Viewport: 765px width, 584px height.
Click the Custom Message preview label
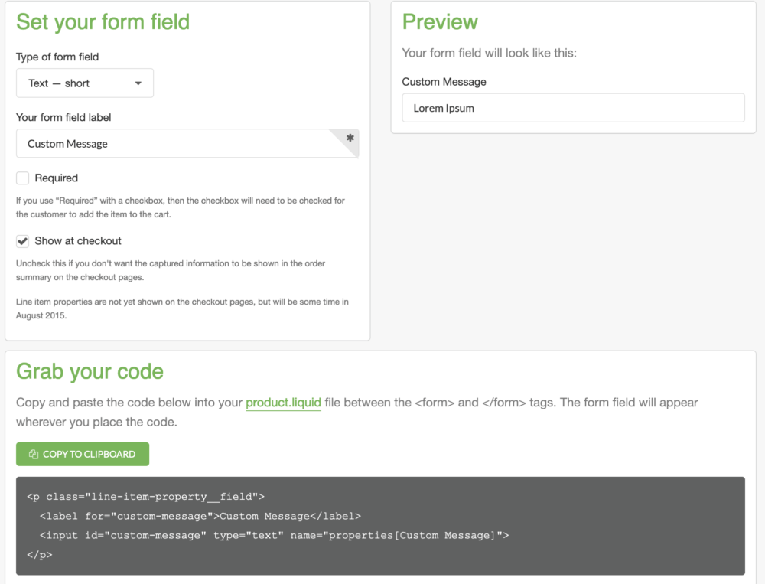tap(444, 82)
